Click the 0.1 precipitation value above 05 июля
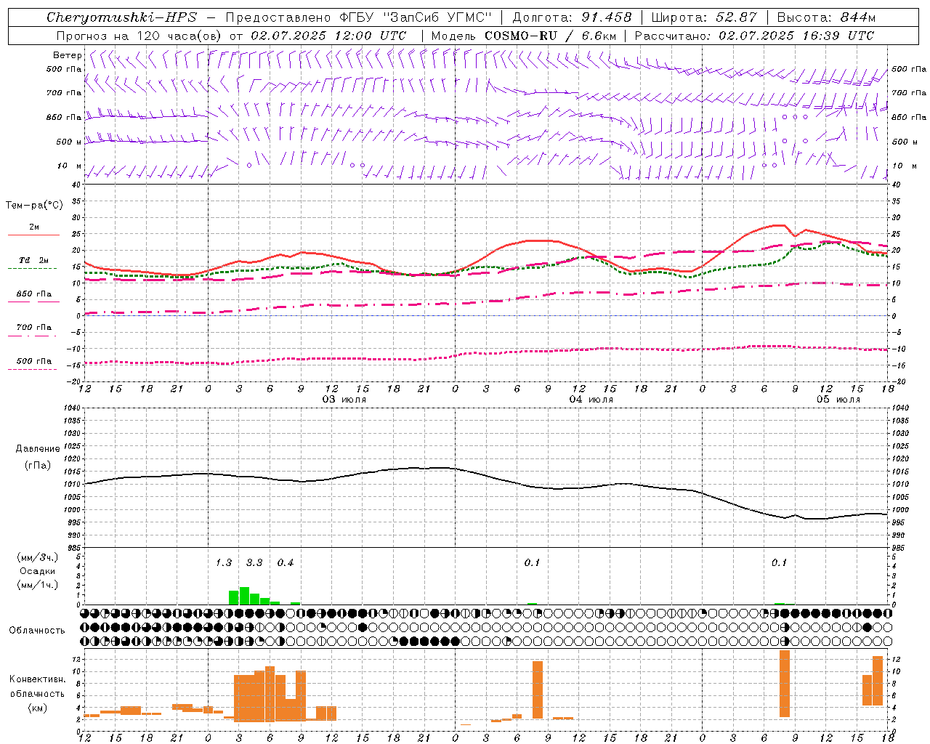This screenshot has height=744, width=930. [x=779, y=563]
